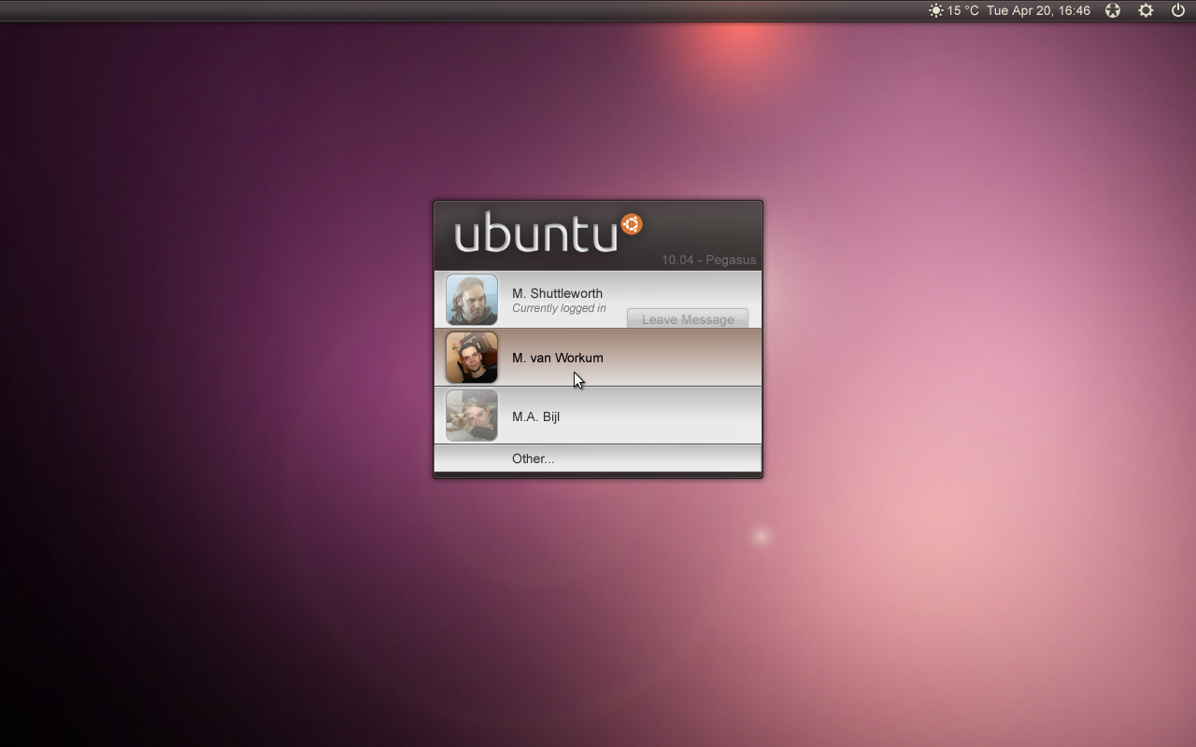Click M. van Workum's avatar picture
The image size is (1196, 747).
coord(472,358)
